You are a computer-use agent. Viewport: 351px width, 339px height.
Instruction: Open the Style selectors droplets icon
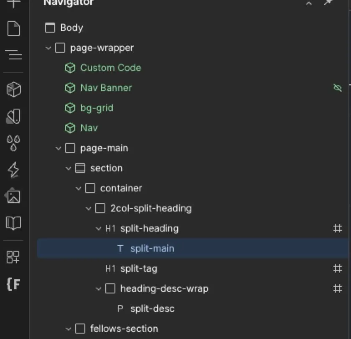(13, 143)
